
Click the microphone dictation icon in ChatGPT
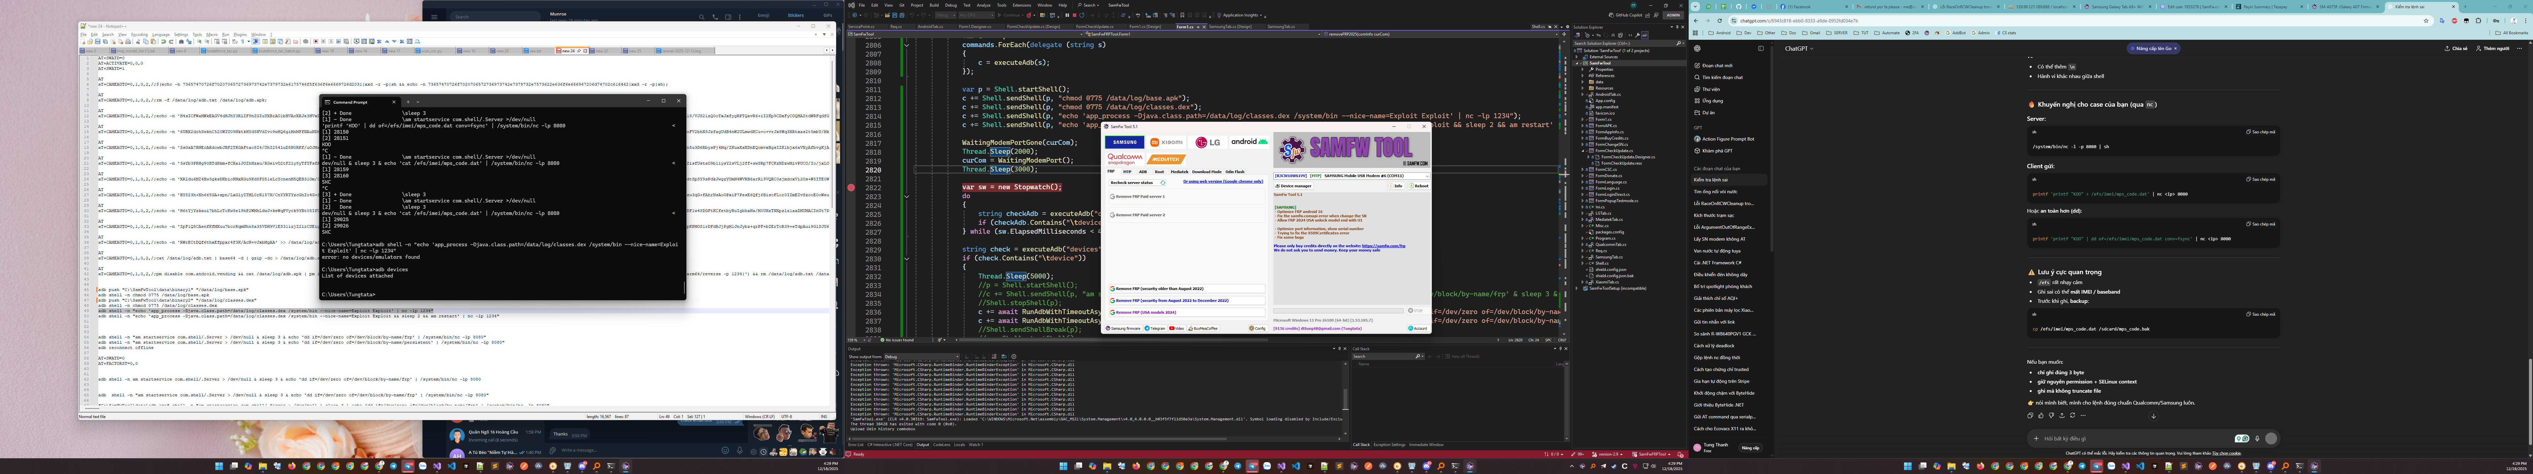coord(2258,439)
